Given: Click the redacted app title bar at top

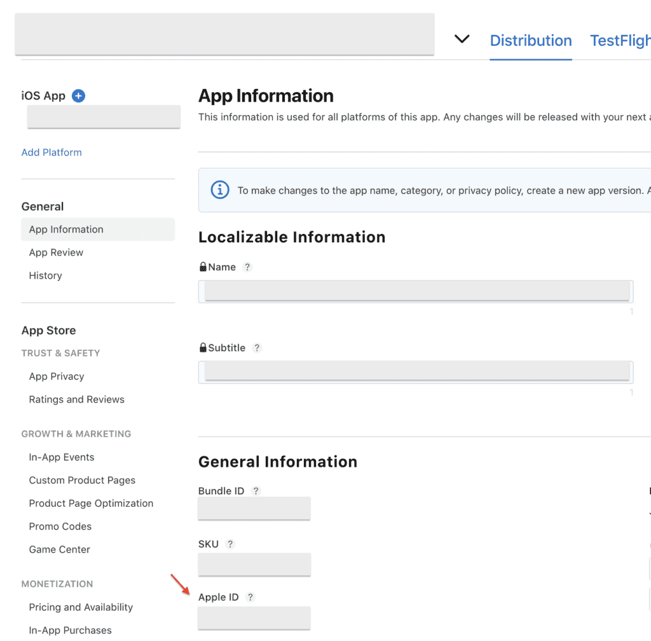Looking at the screenshot, I should coord(224,34).
